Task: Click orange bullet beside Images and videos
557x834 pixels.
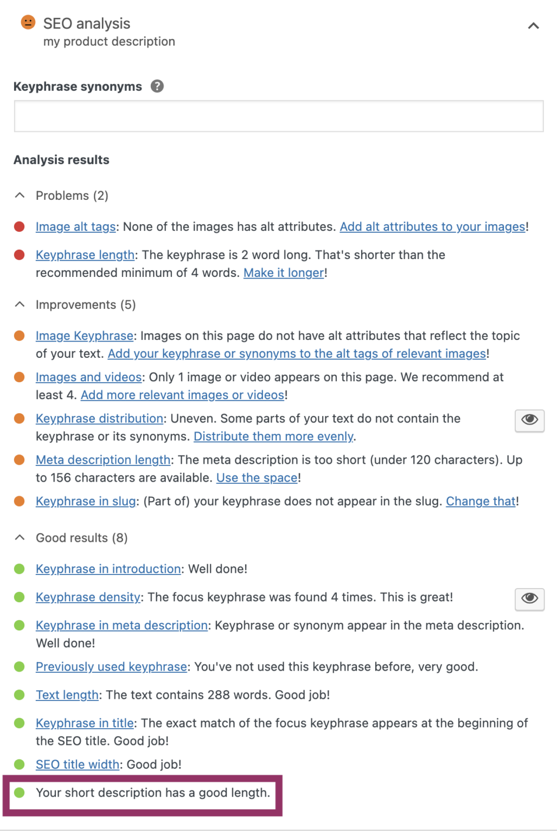Action: pos(20,377)
